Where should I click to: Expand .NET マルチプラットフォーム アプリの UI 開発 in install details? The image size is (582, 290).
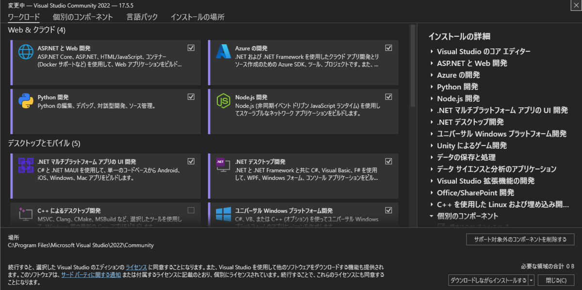pos(431,110)
